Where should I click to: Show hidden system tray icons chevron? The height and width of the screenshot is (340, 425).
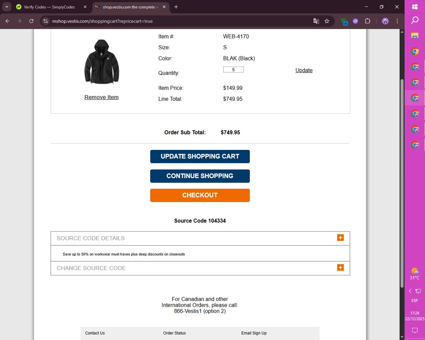click(410, 291)
